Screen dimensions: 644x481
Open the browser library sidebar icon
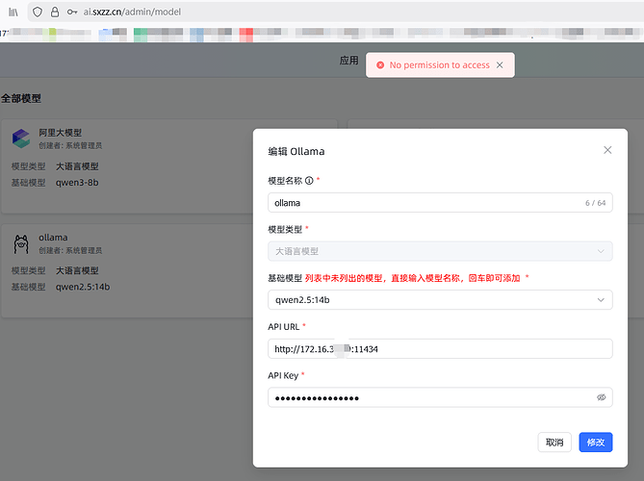coord(13,12)
